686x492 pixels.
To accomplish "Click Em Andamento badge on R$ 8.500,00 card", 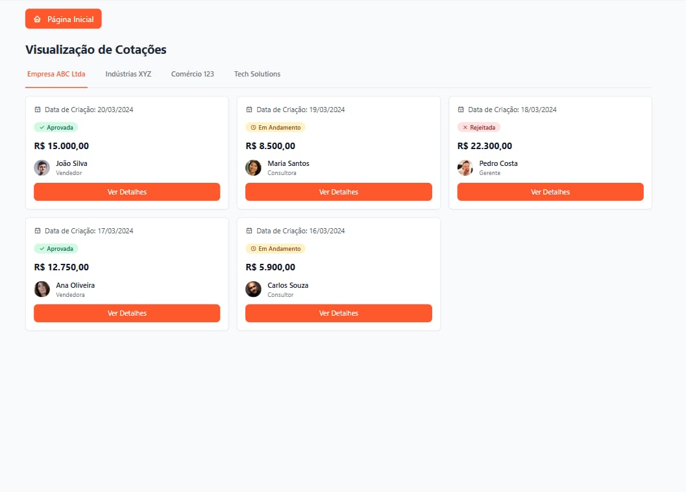I will 275,128.
